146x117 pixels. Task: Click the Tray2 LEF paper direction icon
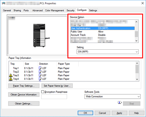tap(40, 72)
